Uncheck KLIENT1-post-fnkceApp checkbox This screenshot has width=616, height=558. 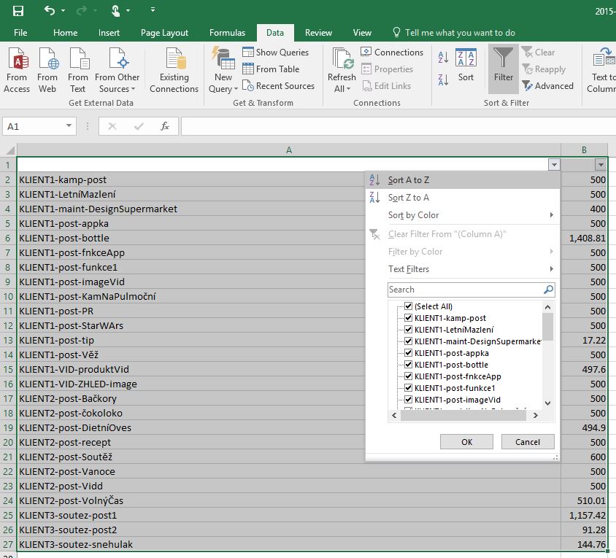[408, 376]
